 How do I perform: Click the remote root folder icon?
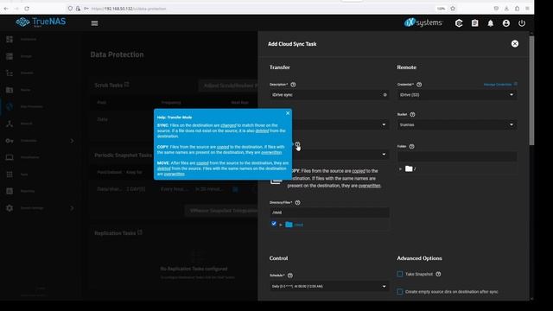(409, 169)
